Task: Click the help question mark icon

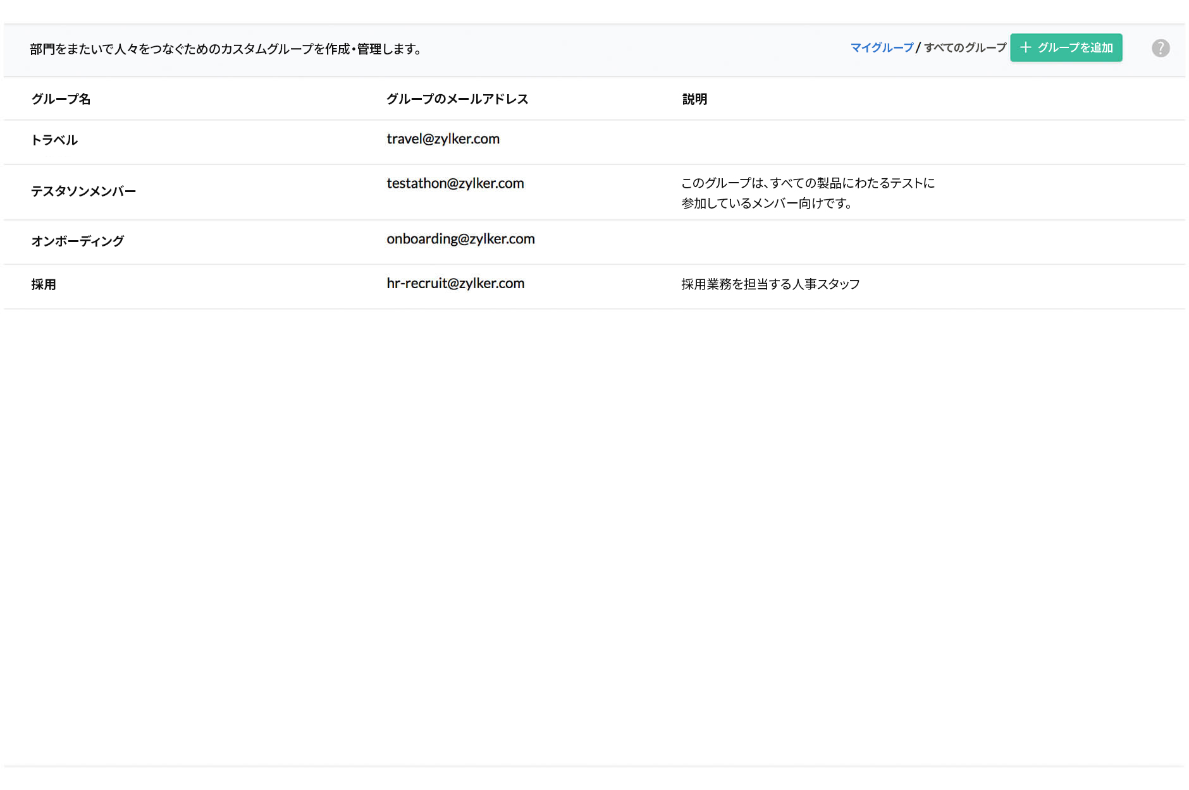Action: click(1161, 47)
